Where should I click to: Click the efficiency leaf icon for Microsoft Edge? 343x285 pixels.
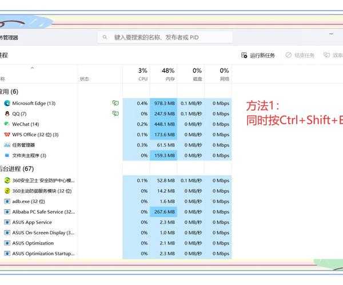(115, 103)
